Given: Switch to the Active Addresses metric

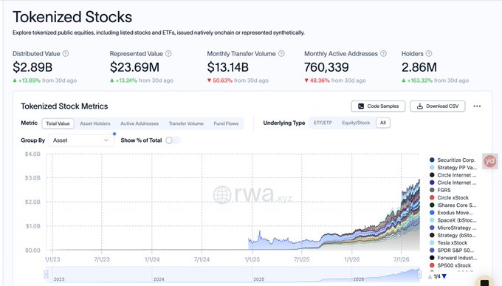Looking at the screenshot, I should click(140, 123).
